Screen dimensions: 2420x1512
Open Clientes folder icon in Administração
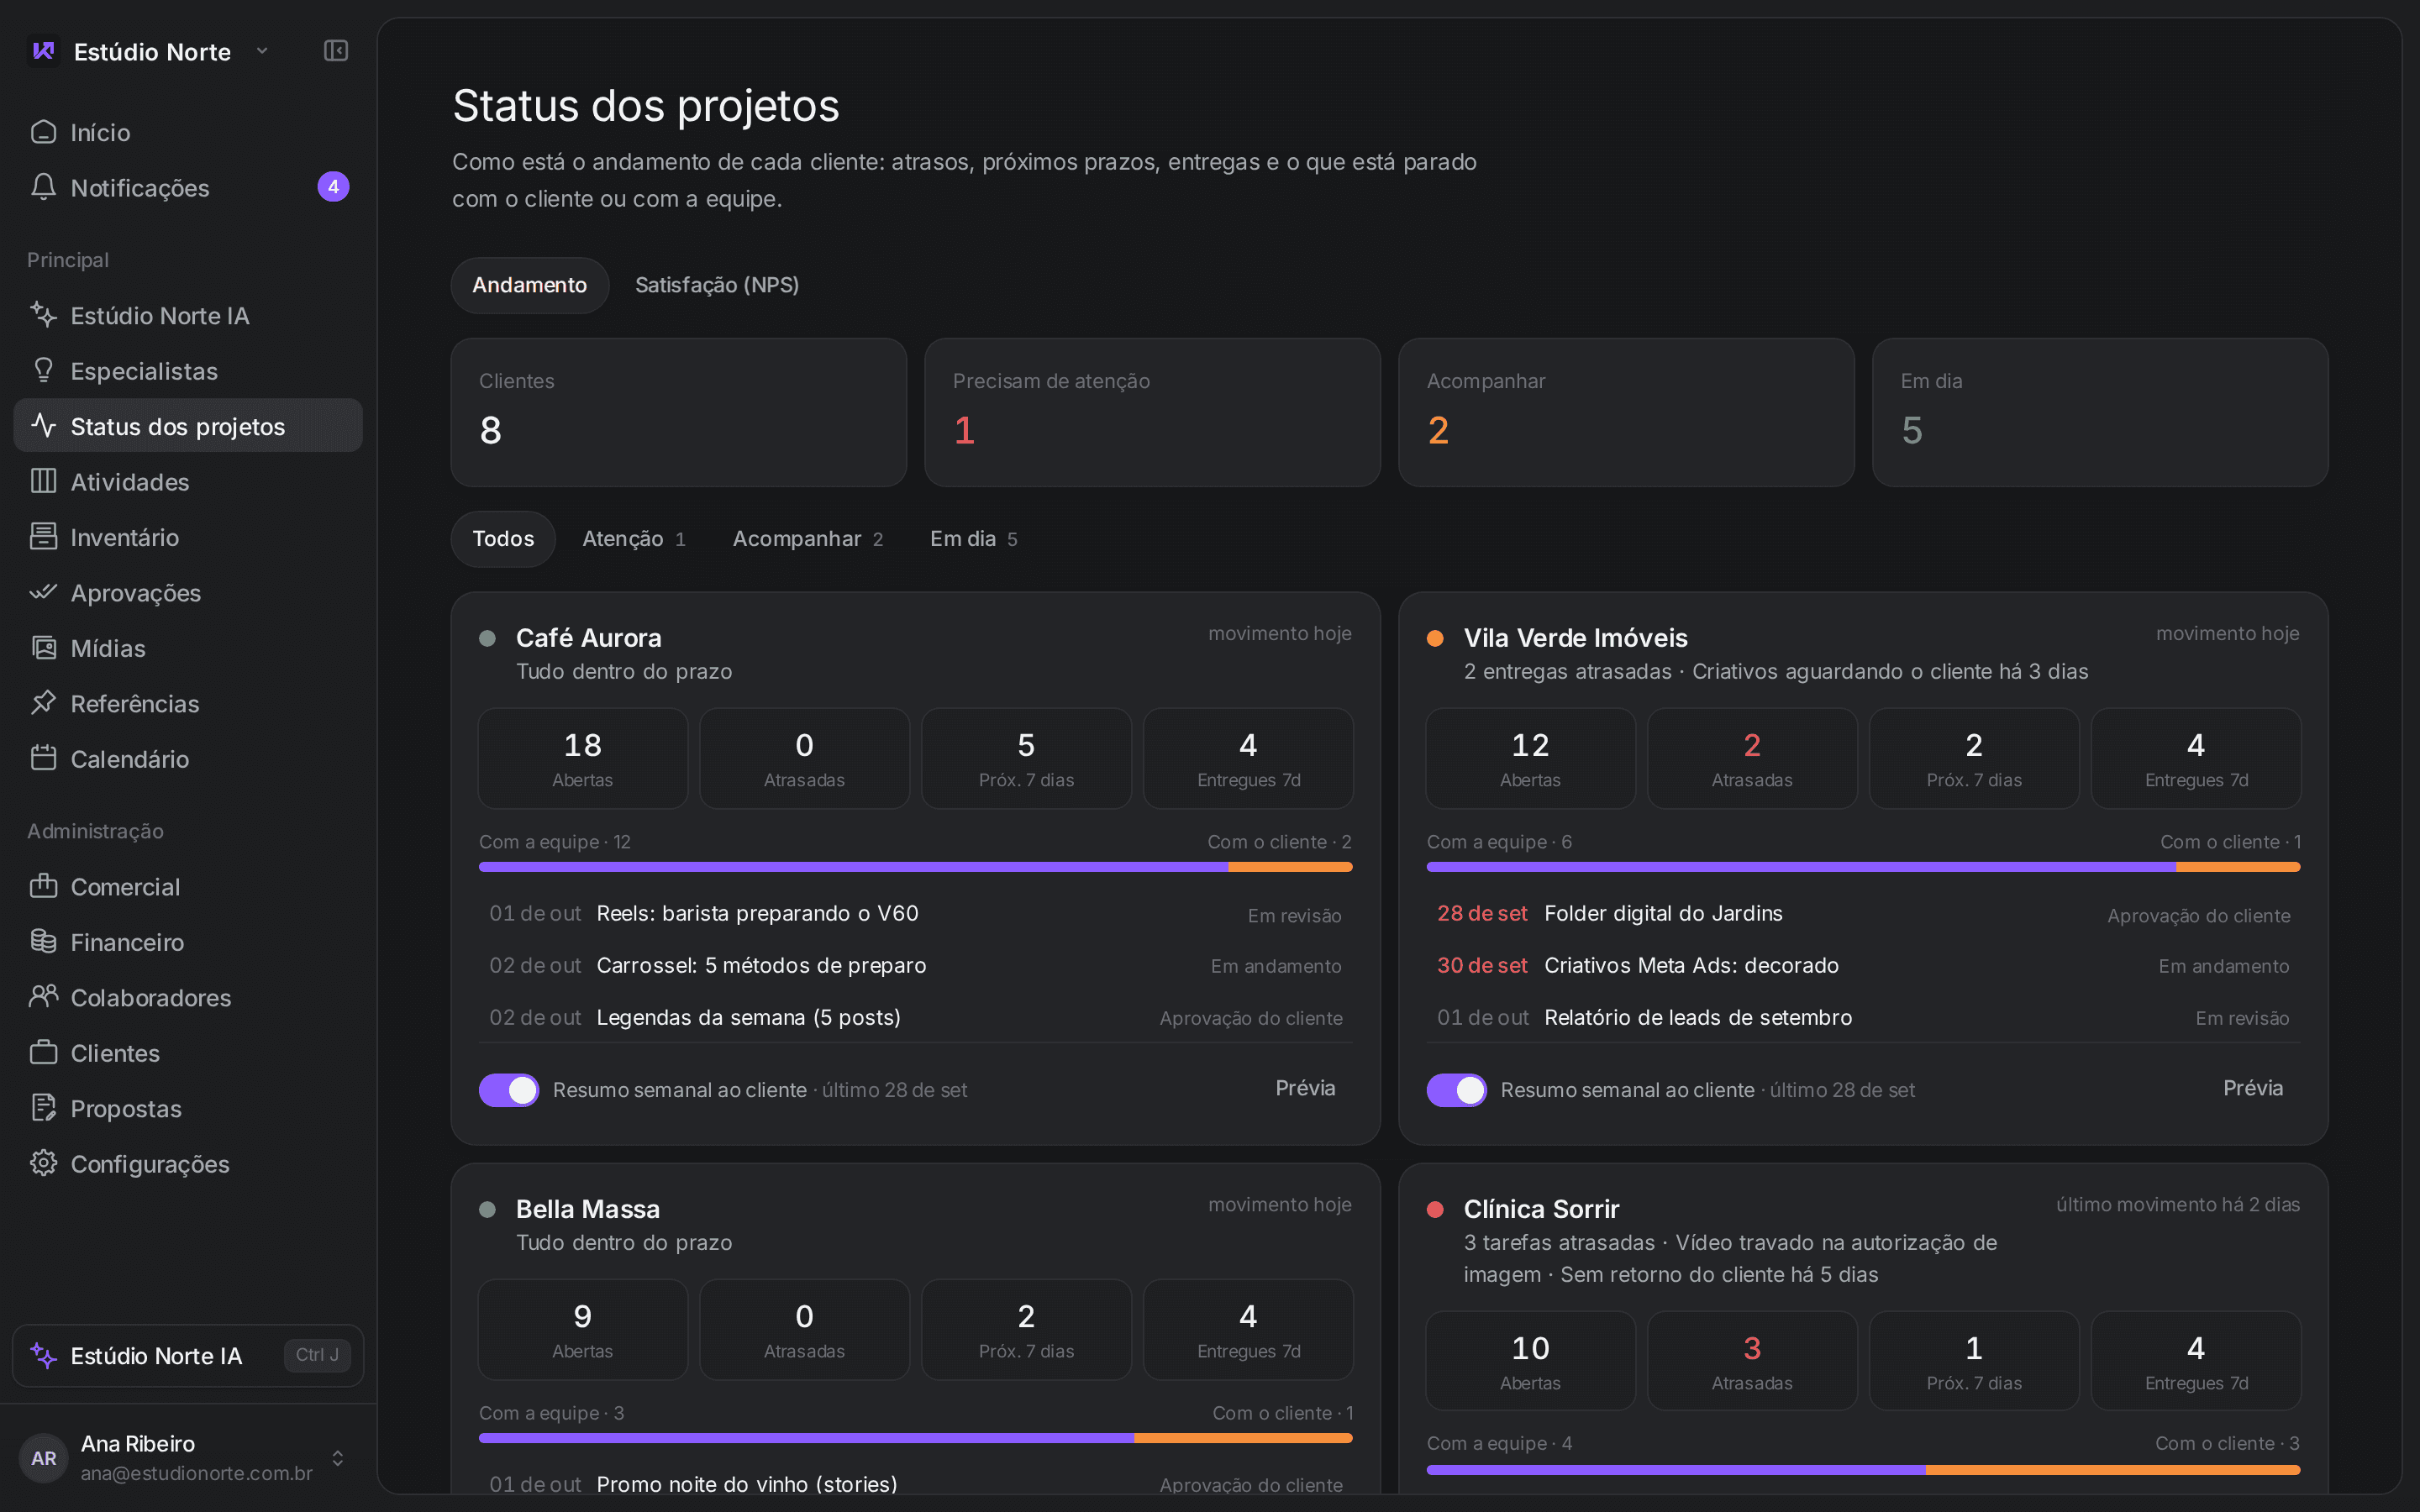pos(43,1052)
